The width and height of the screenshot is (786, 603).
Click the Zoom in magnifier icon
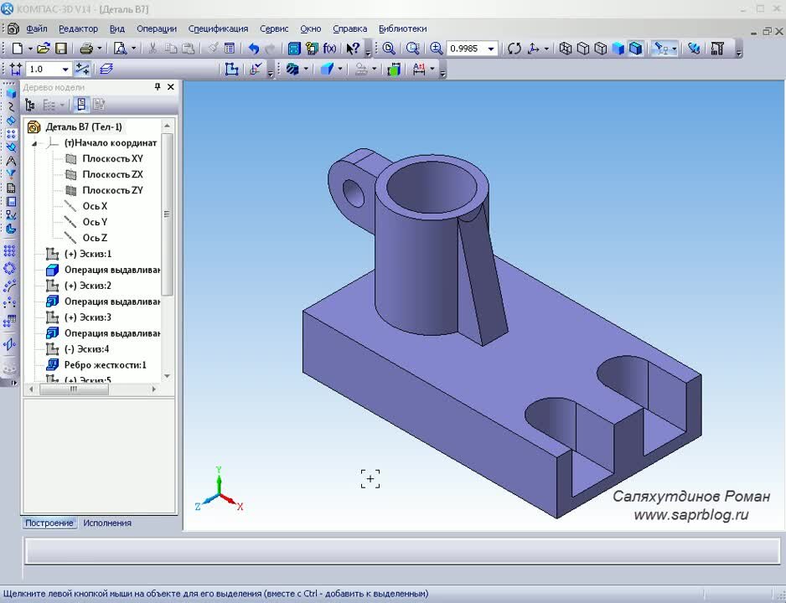(437, 49)
